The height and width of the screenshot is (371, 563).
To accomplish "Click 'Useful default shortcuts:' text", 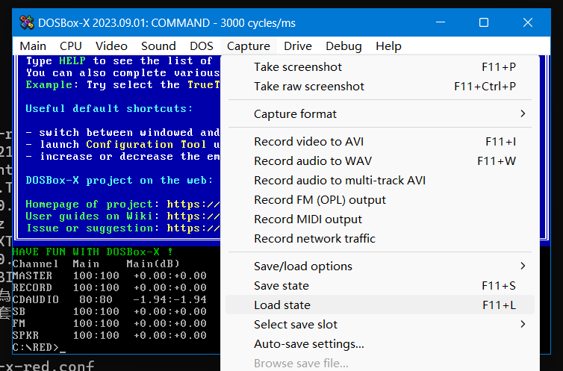I will [x=109, y=108].
